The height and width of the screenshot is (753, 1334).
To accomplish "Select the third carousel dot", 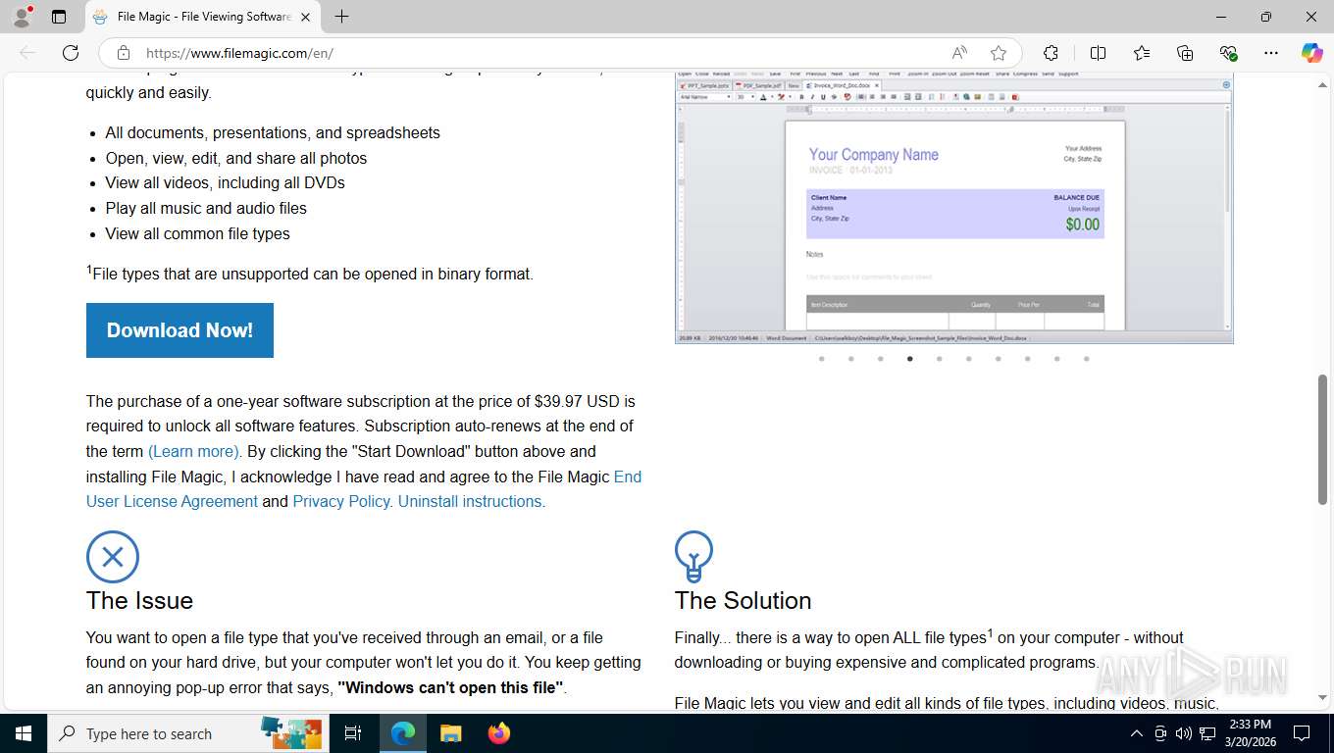I will tap(881, 359).
